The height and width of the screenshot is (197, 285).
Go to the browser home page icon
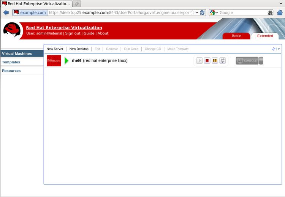pyautogui.click(x=280, y=13)
